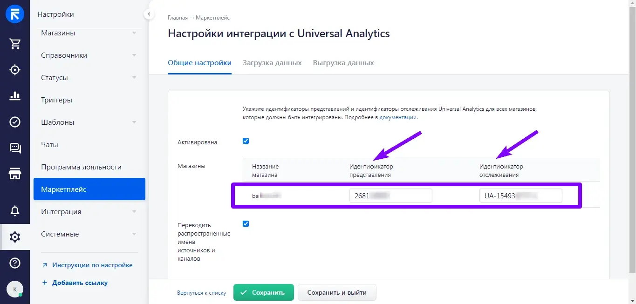Click the RetailCRM logo icon
This screenshot has width=636, height=304.
pos(15,14)
